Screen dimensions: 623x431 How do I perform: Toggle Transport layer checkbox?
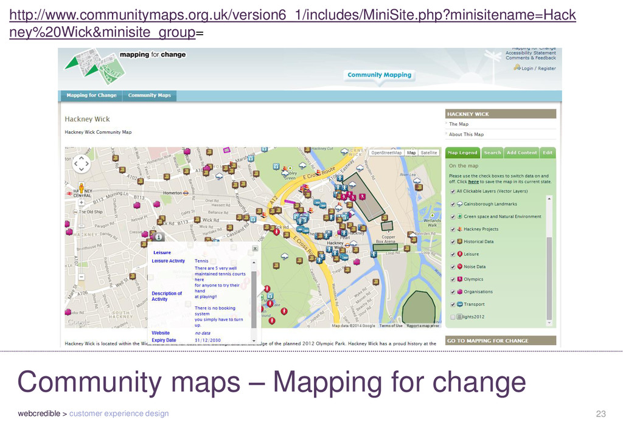(453, 305)
